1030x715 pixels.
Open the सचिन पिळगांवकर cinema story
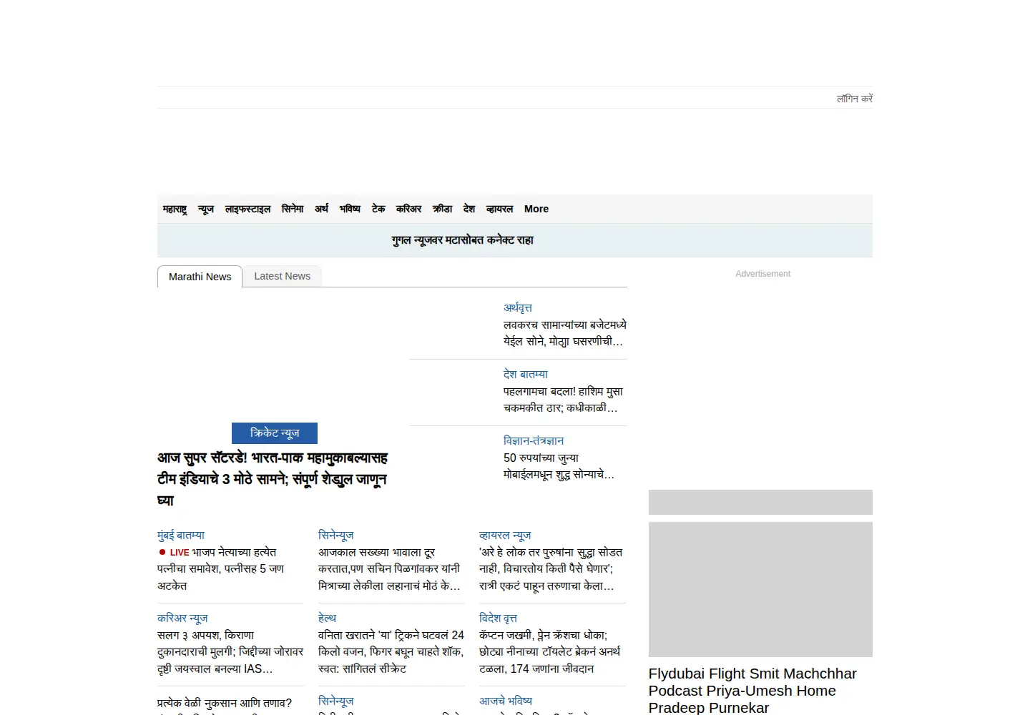(x=389, y=569)
